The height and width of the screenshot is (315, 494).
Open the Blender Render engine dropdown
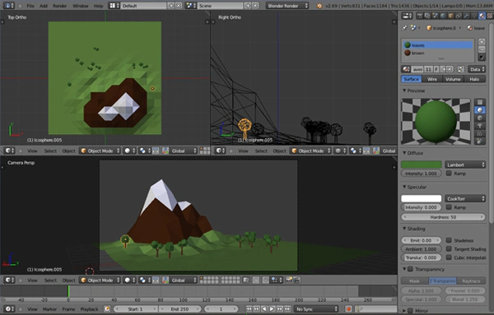[x=287, y=6]
